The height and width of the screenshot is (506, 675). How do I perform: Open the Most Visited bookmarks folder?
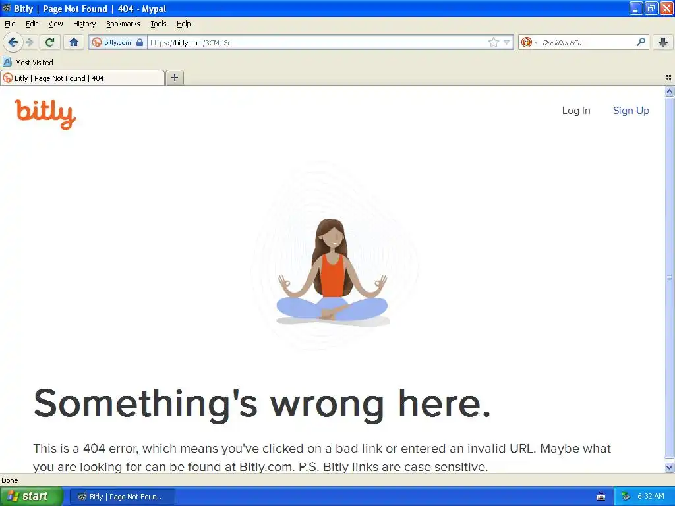pyautogui.click(x=28, y=63)
